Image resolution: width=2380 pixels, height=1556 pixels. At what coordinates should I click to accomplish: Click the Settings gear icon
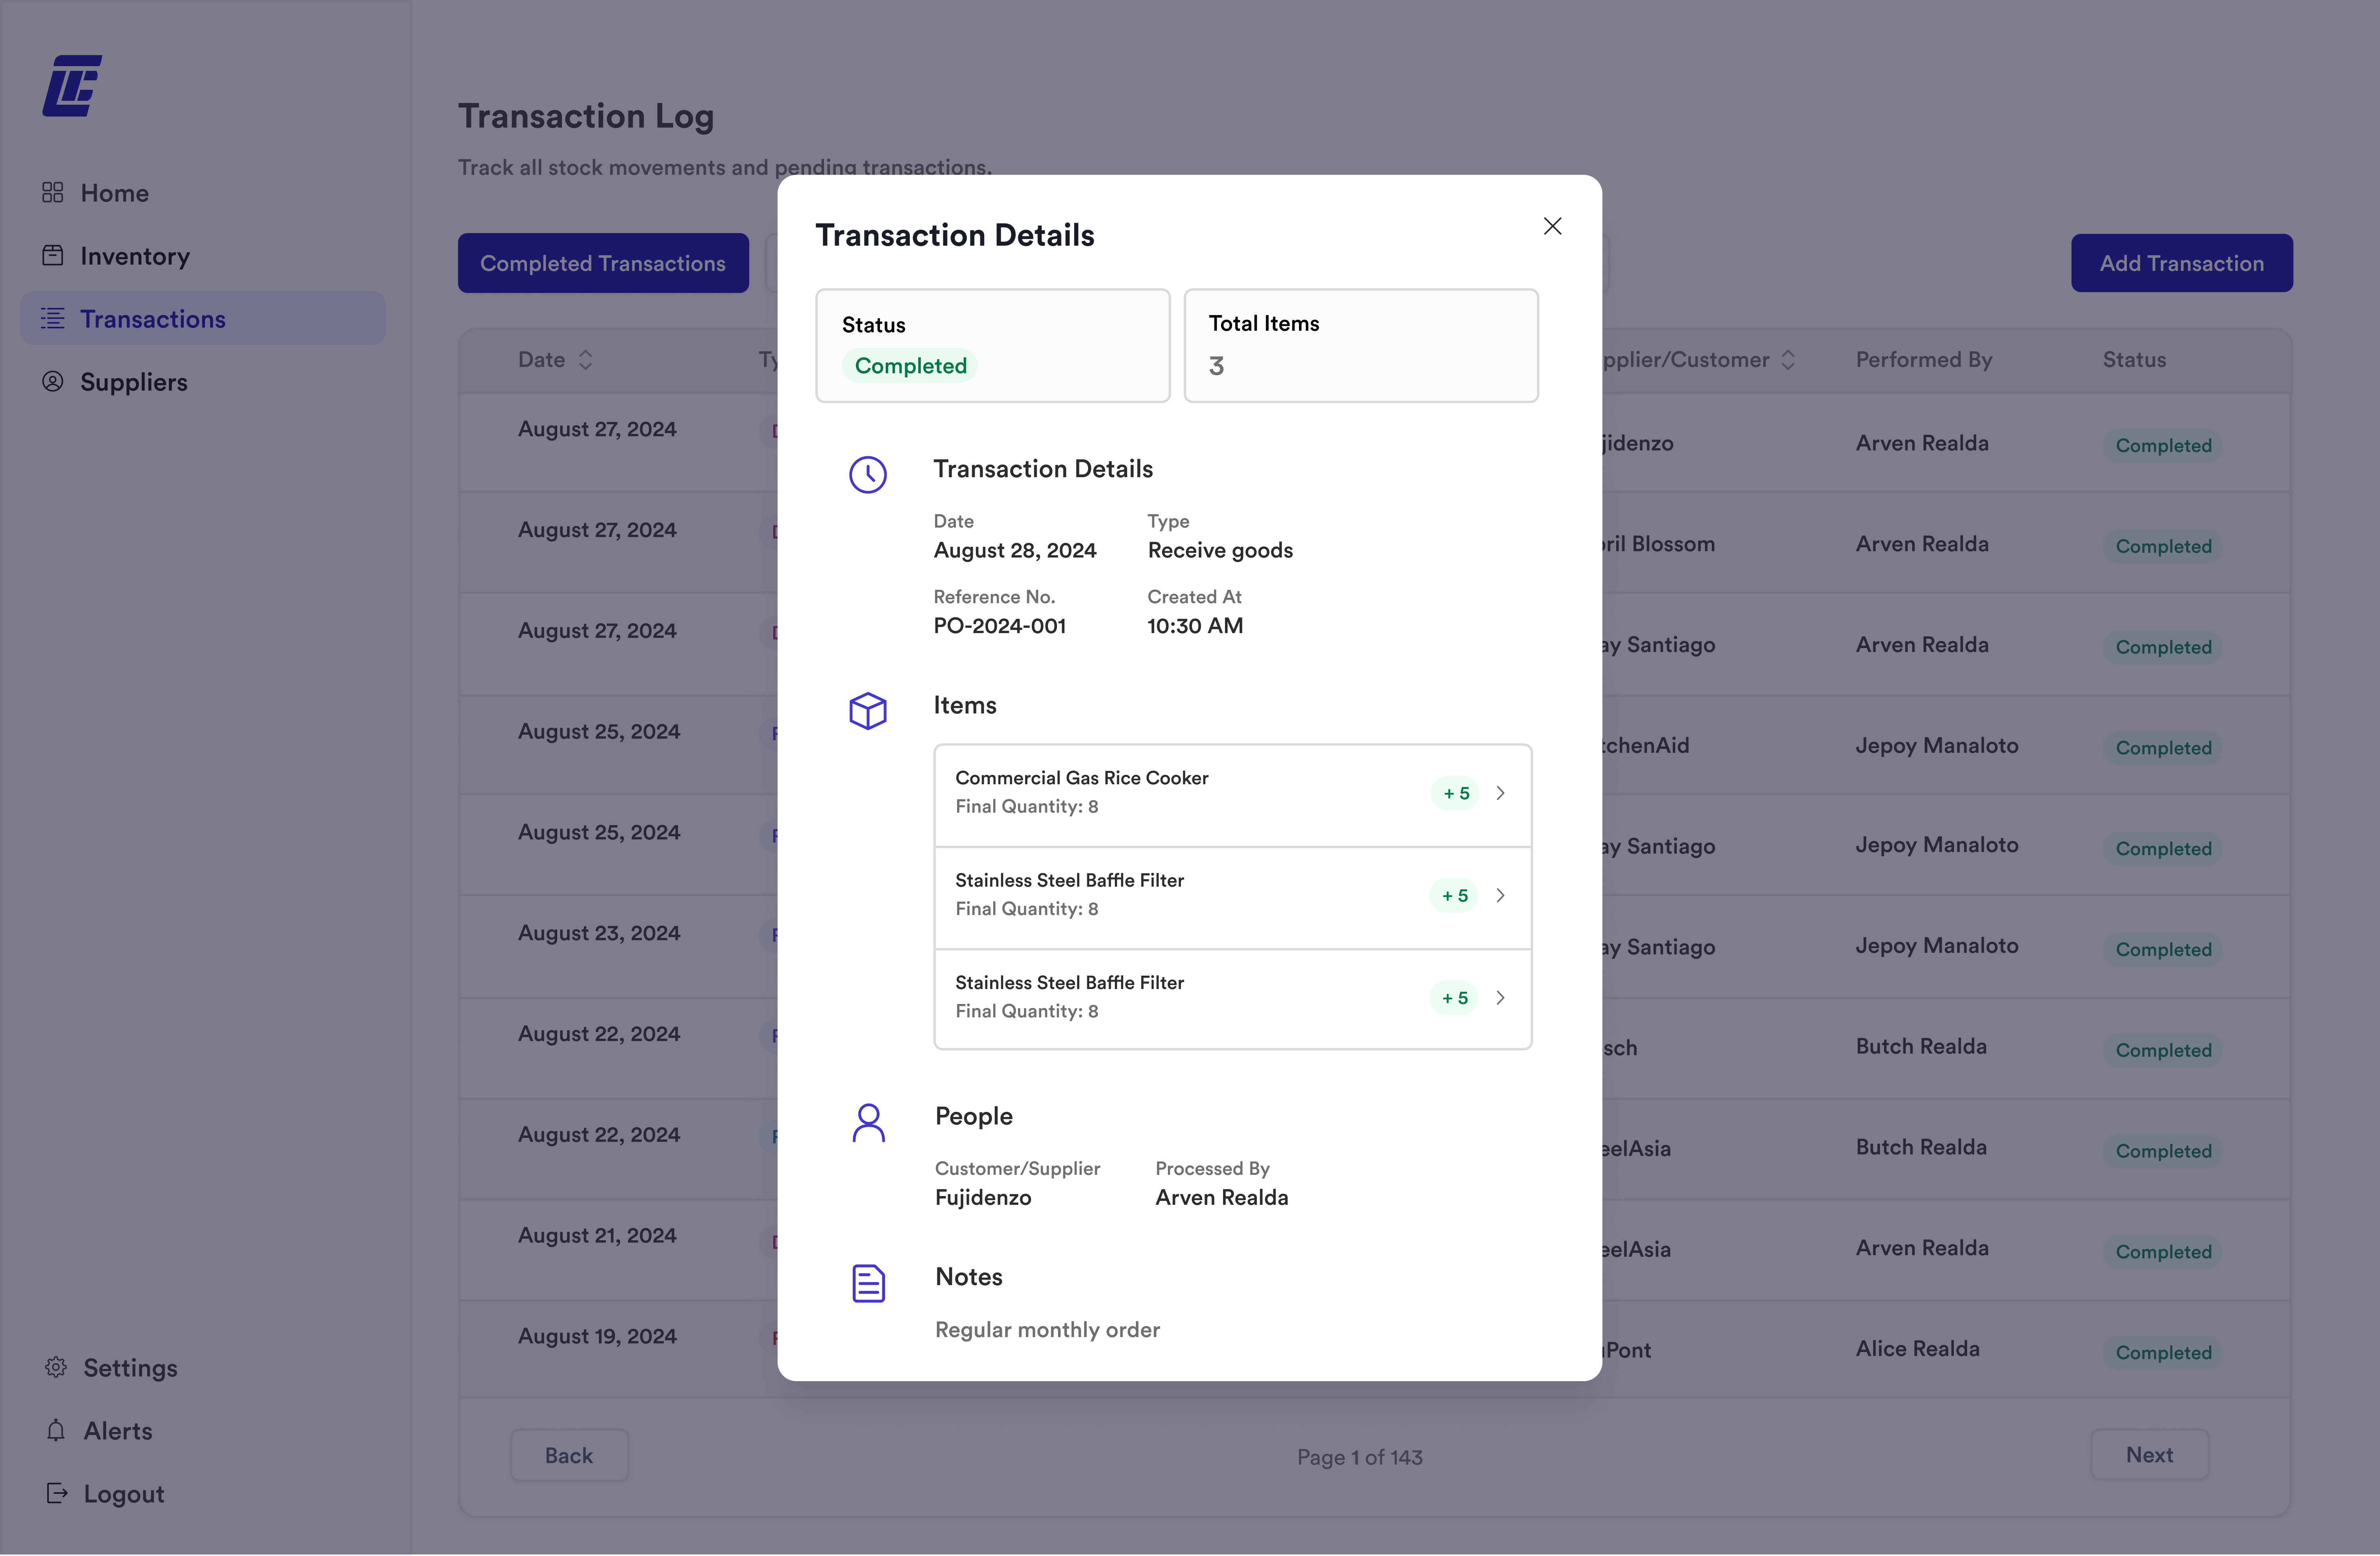coord(56,1367)
